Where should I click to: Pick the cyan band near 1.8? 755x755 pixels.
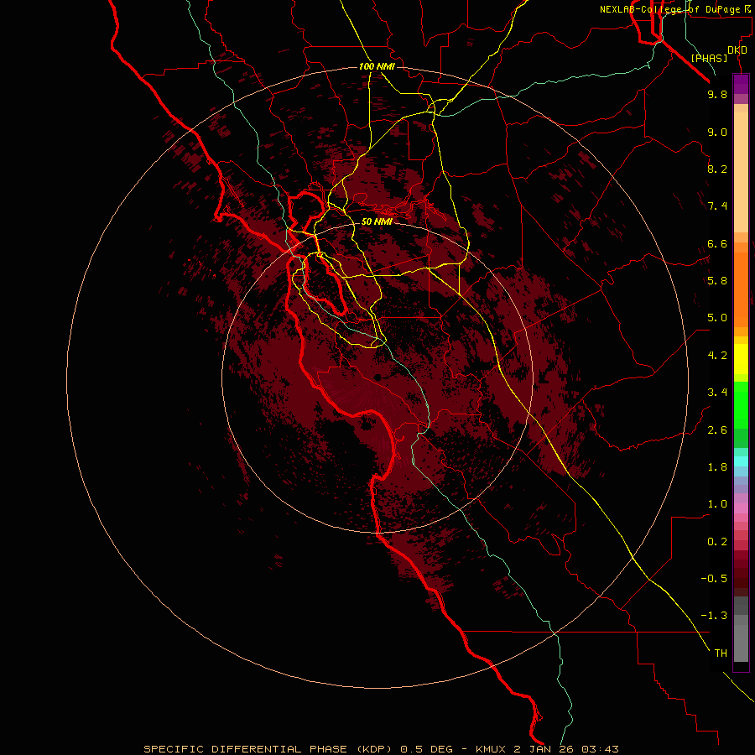tap(741, 461)
